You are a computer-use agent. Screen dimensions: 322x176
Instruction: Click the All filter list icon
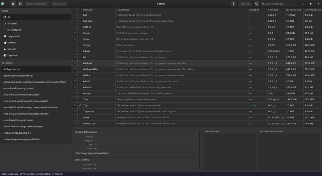point(5,17)
